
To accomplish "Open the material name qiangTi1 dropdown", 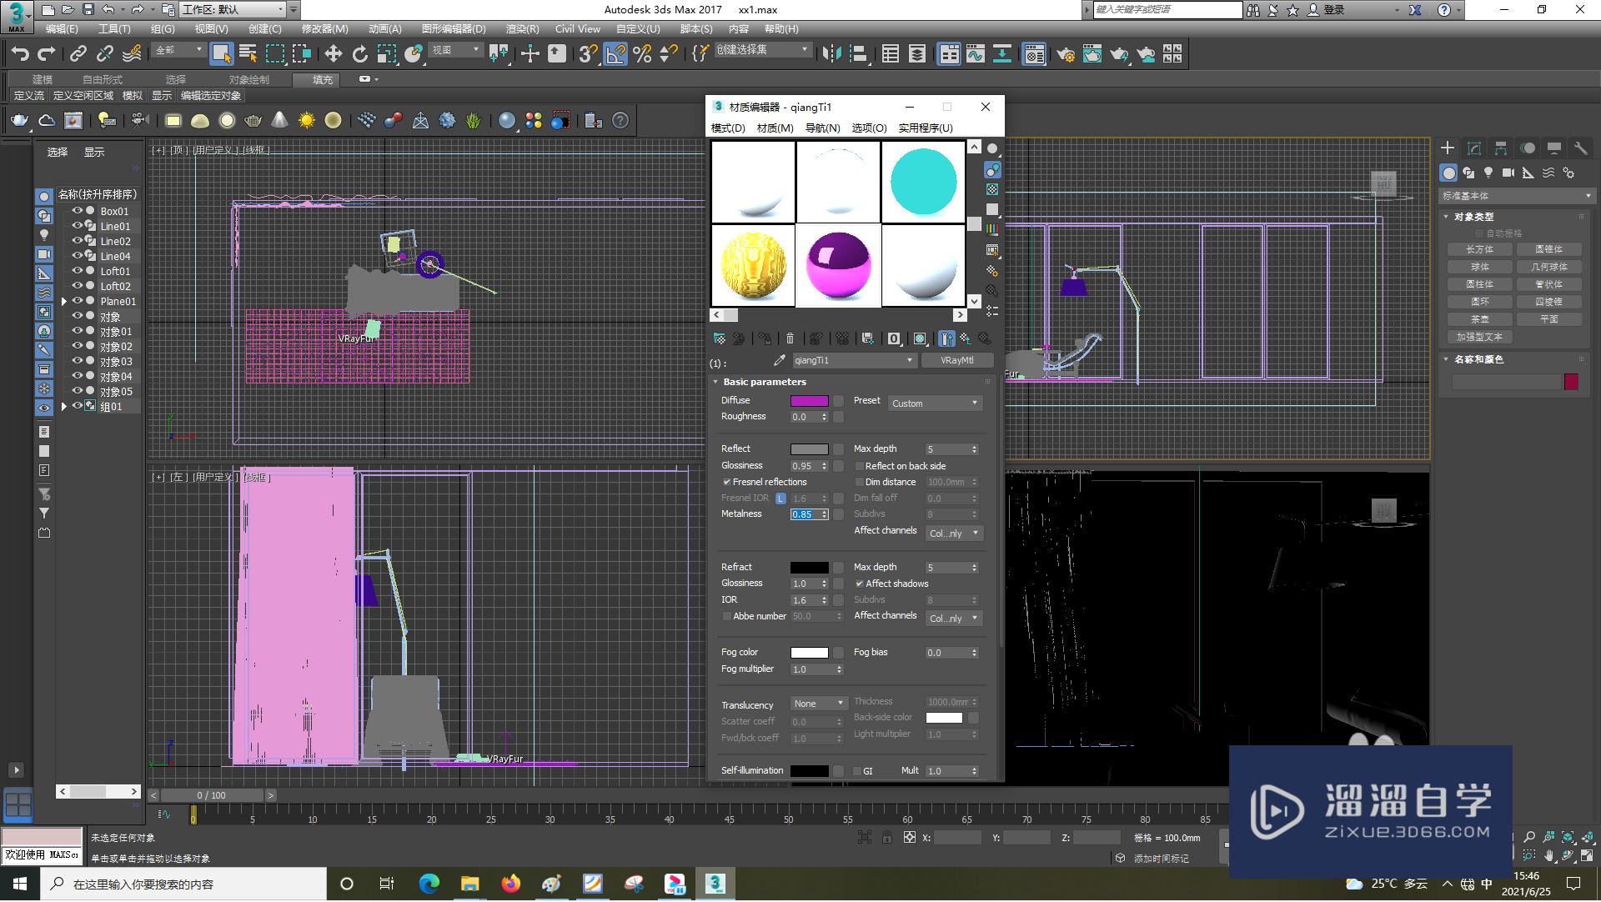I will pyautogui.click(x=854, y=361).
